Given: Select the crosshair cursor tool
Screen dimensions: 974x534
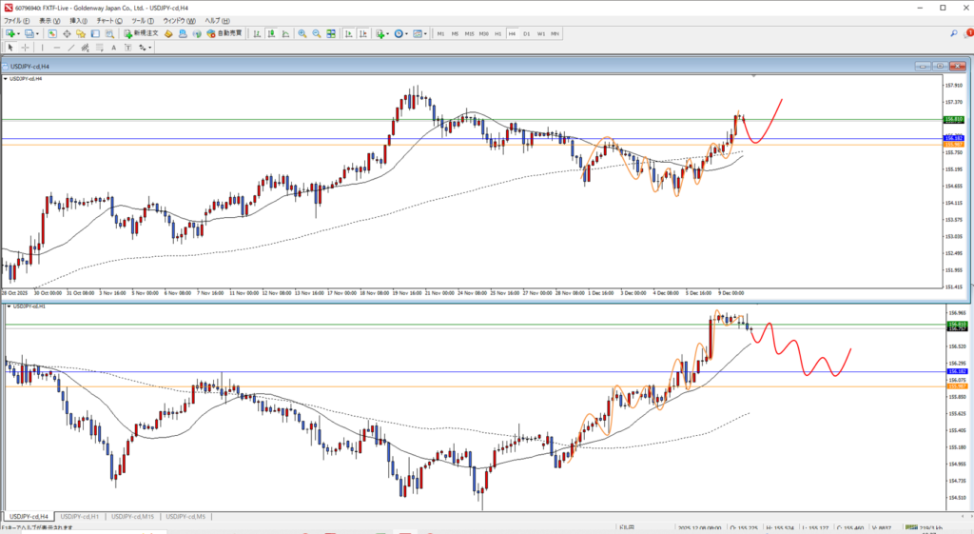Looking at the screenshot, I should coord(26,47).
